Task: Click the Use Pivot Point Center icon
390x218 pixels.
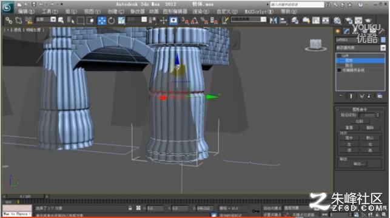Action: coord(153,21)
